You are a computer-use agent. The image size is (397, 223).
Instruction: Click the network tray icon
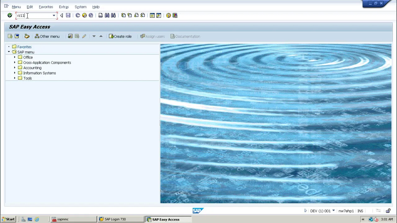tap(371, 219)
